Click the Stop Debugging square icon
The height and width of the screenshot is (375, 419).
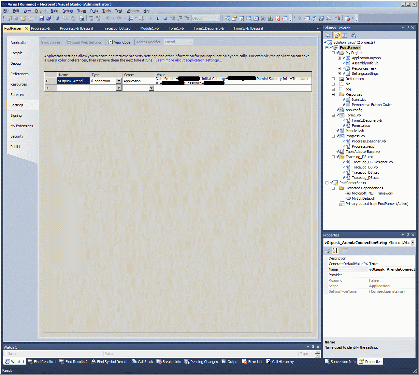click(165, 18)
